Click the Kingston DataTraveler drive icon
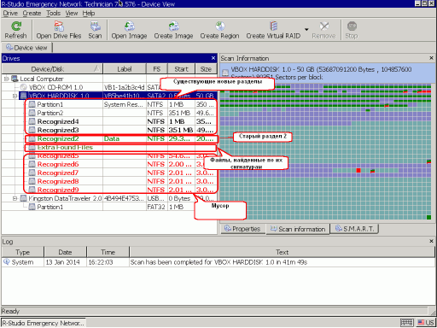This screenshot has width=437, height=328. tap(24, 198)
